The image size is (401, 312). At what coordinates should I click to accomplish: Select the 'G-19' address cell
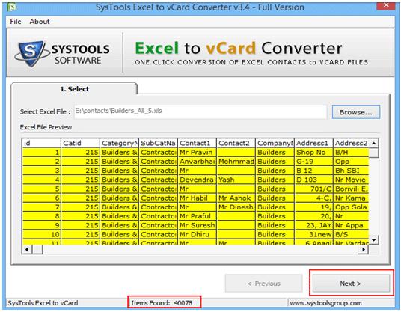coord(313,162)
